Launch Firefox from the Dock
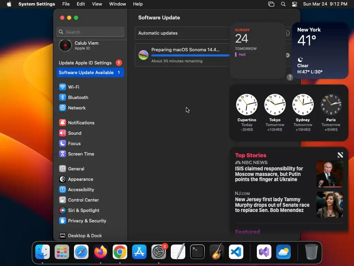The image size is (354, 266). (x=101, y=252)
